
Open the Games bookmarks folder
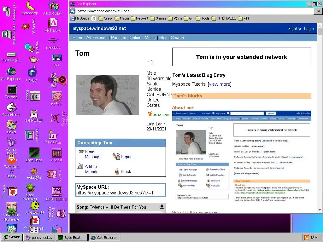pyautogui.click(x=158, y=18)
